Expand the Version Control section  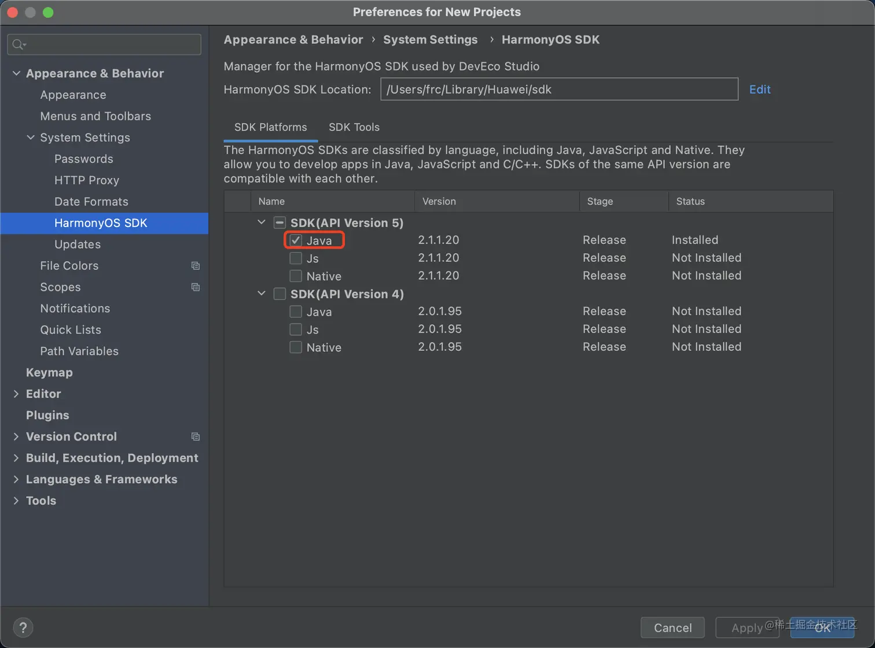point(16,436)
